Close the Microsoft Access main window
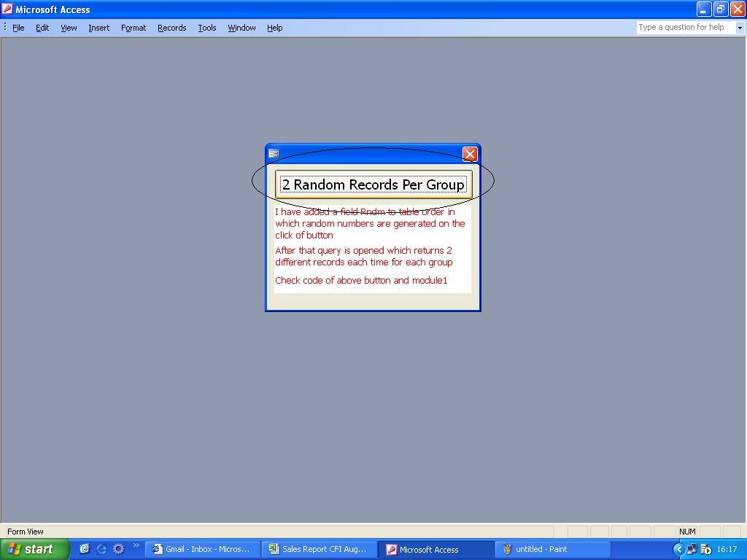This screenshot has width=747, height=560. coord(738,9)
